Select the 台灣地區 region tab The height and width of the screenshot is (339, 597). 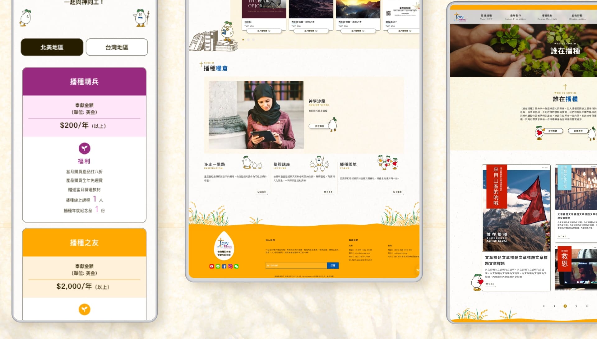[x=117, y=47]
